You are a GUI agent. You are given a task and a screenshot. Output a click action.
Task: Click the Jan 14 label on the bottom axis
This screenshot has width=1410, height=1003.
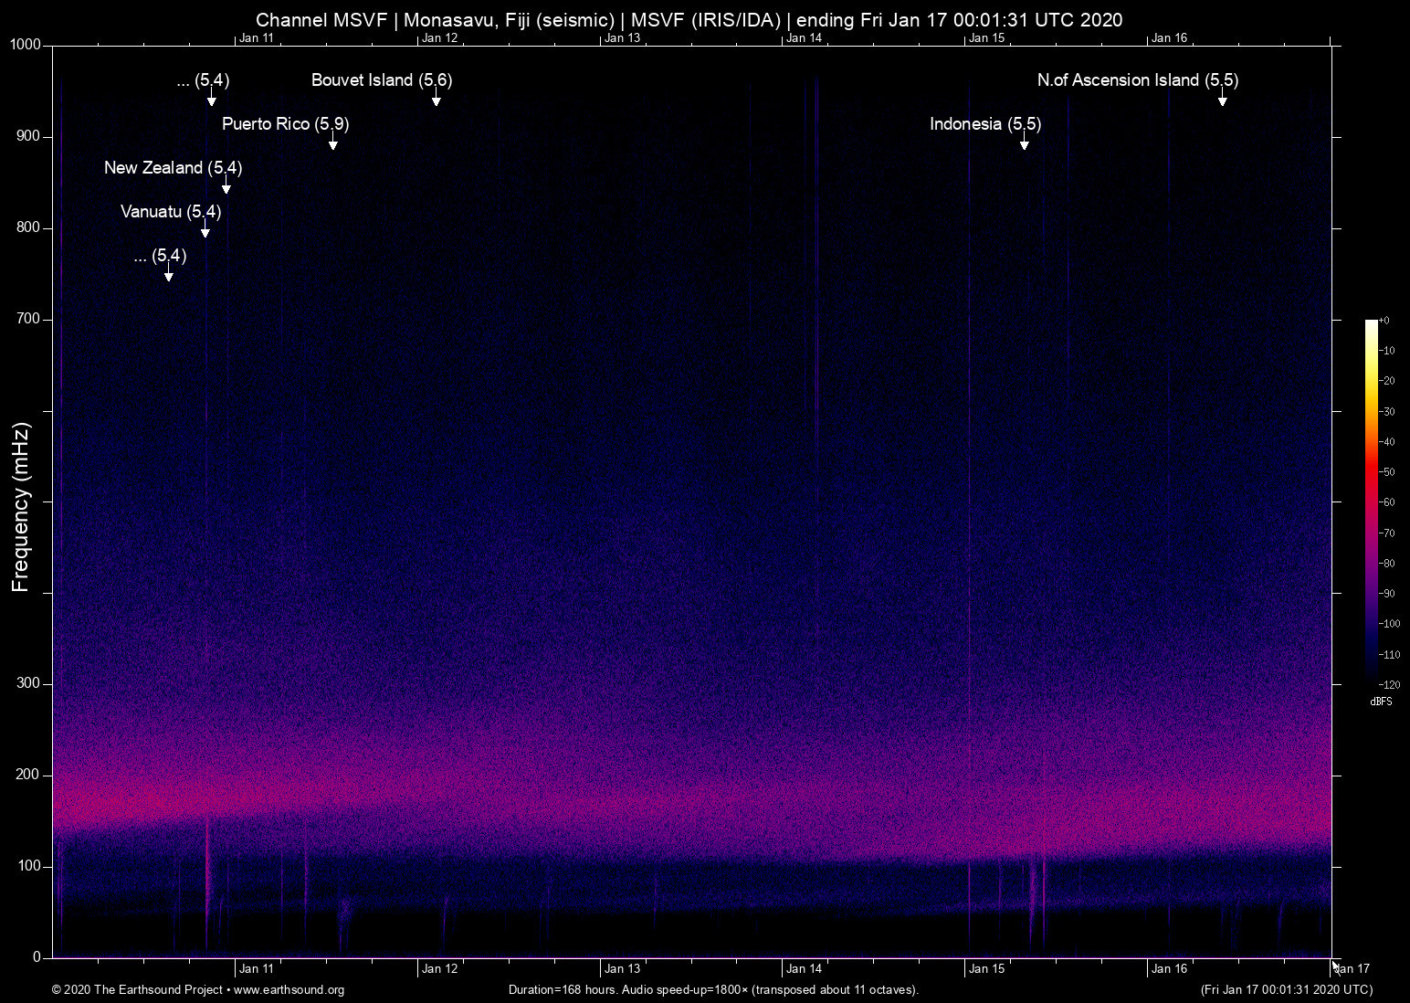point(805,969)
